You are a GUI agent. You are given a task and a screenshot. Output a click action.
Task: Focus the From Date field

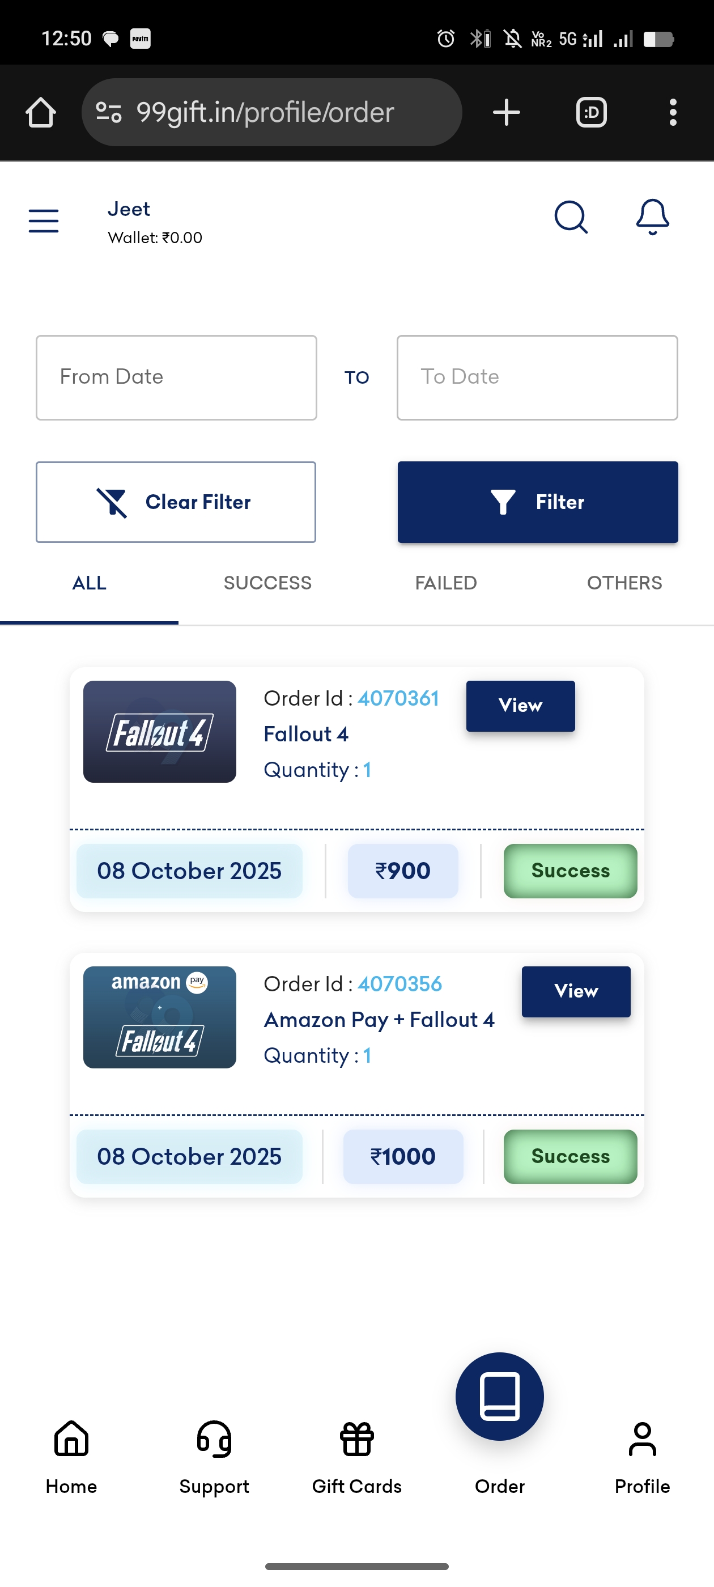(x=176, y=377)
